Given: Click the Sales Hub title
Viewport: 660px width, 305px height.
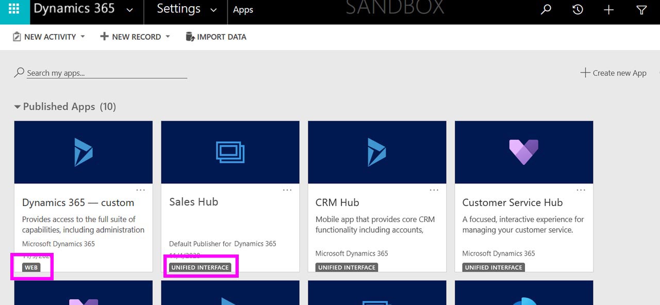Looking at the screenshot, I should click(193, 202).
